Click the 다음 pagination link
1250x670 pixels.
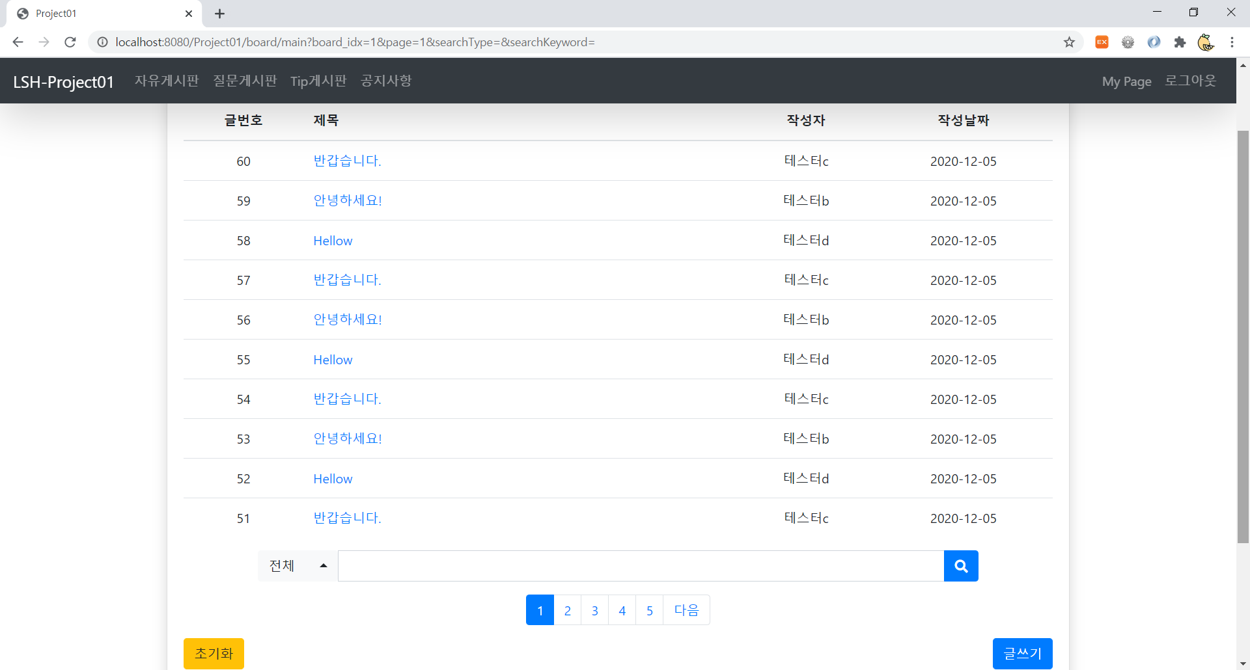pos(686,610)
